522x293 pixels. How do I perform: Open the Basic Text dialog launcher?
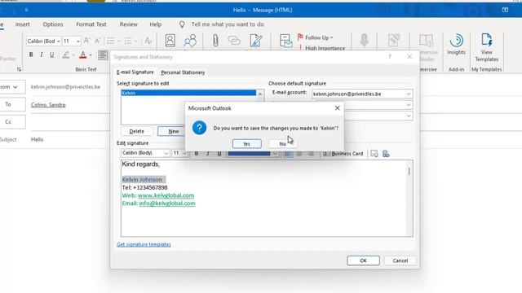[19, 69]
